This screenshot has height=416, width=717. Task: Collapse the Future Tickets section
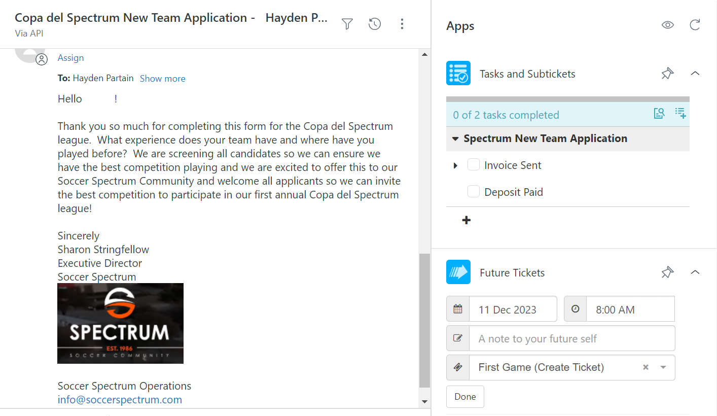695,272
